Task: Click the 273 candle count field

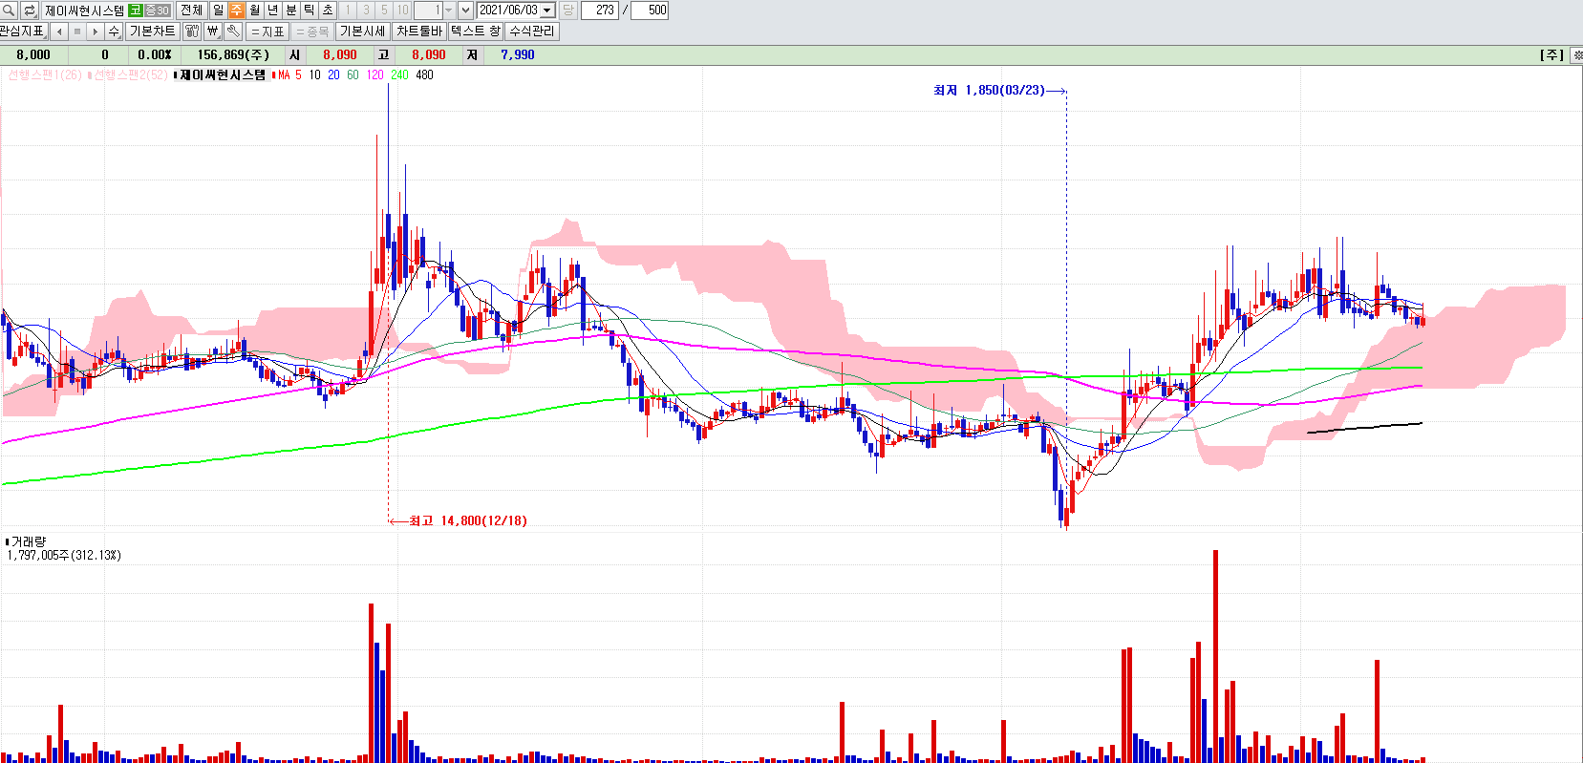Action: coord(600,10)
